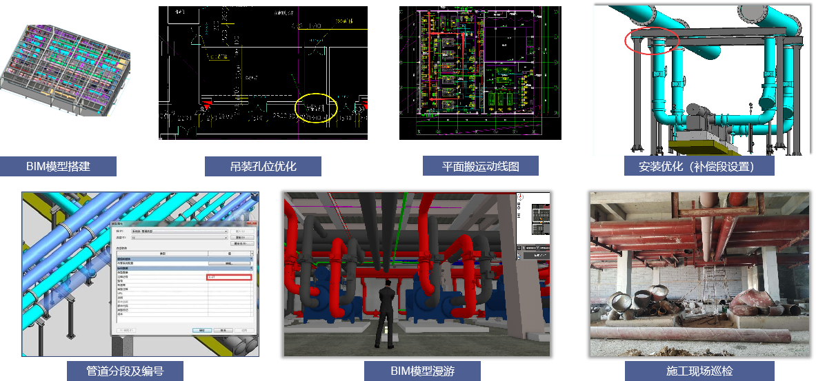Select the 吊装孔位优化 caption

coord(263,167)
